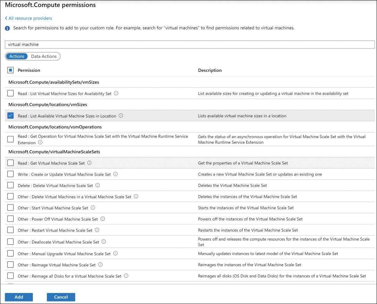This screenshot has width=377, height=304.
Task: Check Delete : Delete Virtual Machine Scale Set
Action: [x=10, y=185]
